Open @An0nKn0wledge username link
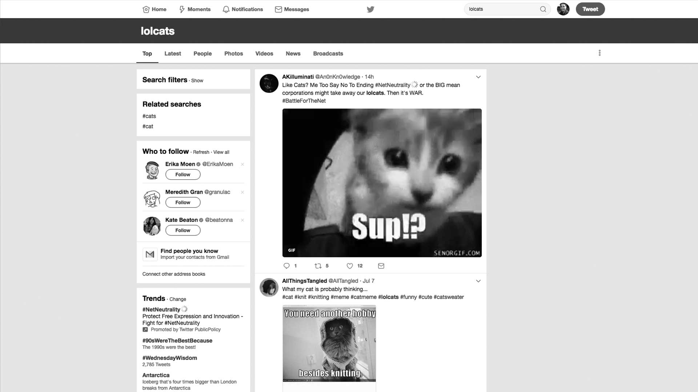This screenshot has width=698, height=392. coord(338,77)
